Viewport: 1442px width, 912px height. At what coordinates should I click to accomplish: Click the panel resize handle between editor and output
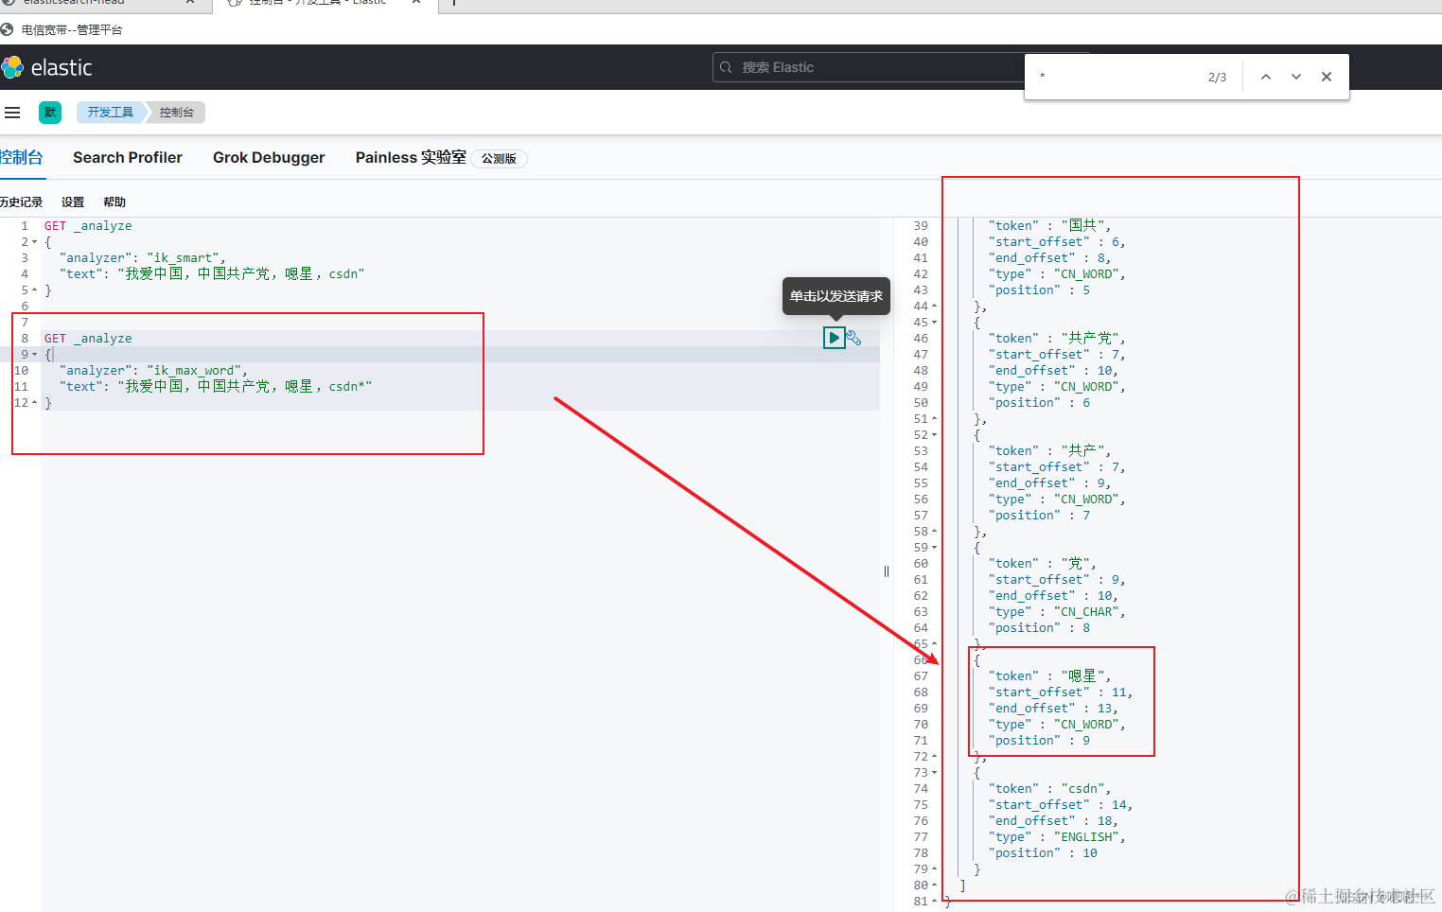pyautogui.click(x=887, y=571)
